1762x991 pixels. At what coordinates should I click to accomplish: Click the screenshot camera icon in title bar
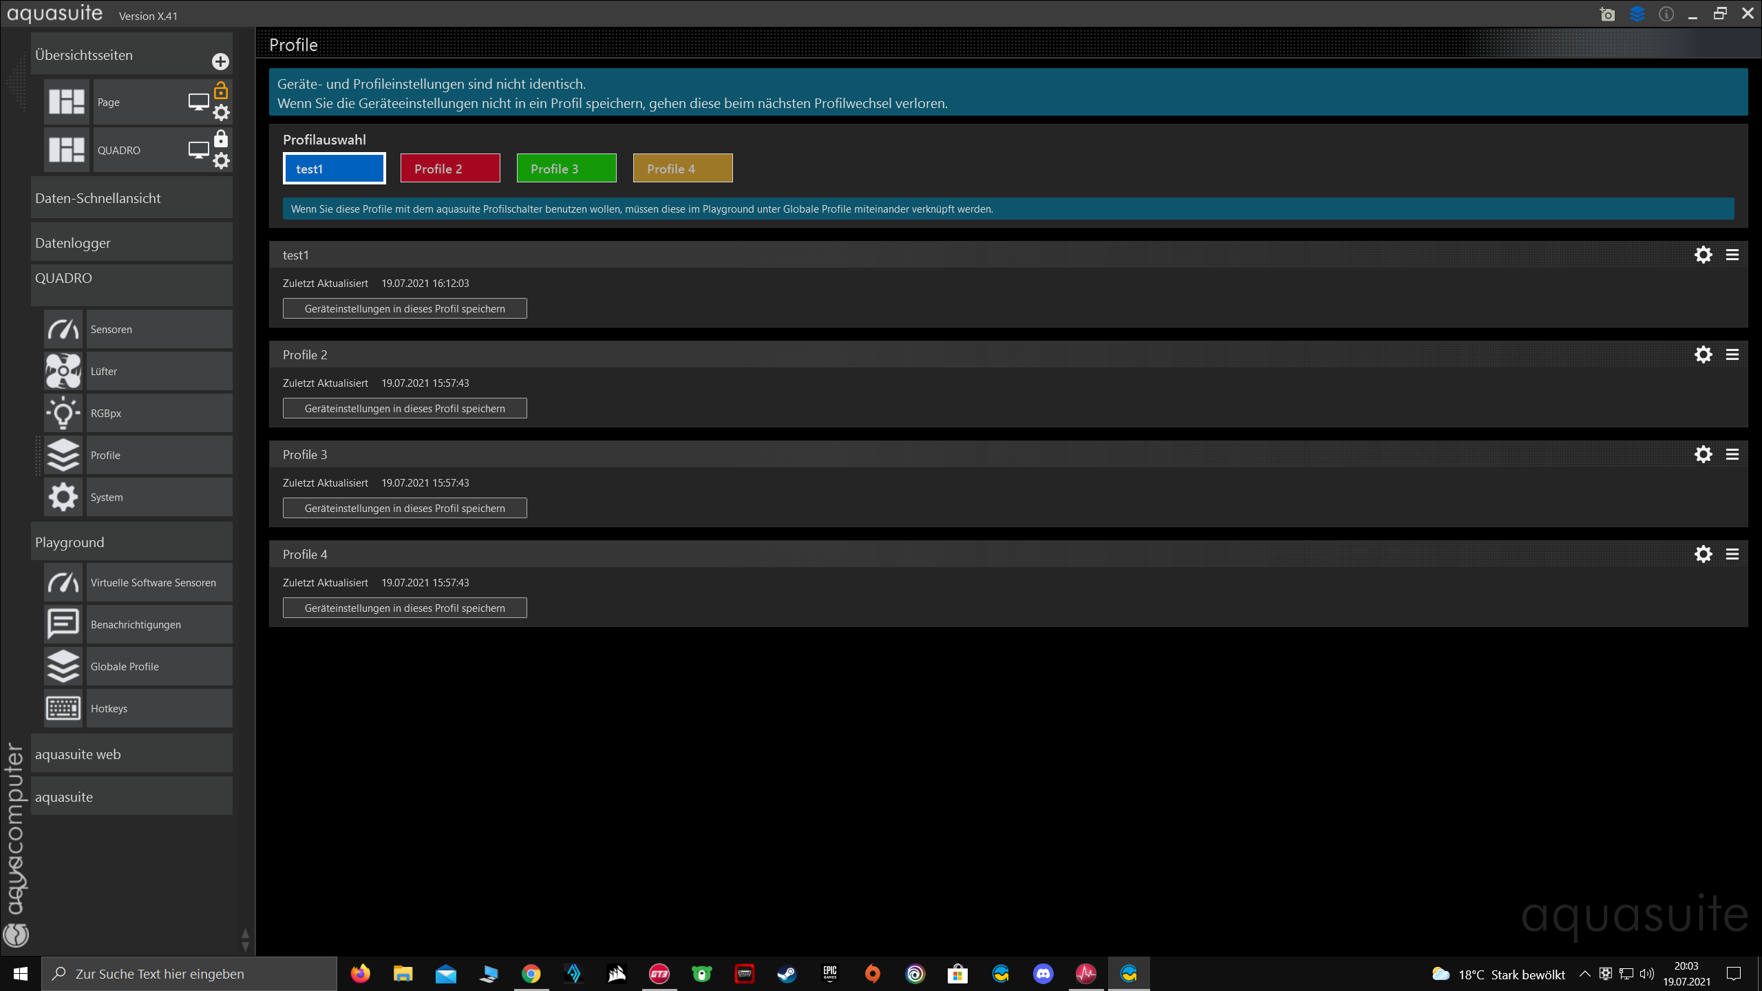tap(1607, 14)
